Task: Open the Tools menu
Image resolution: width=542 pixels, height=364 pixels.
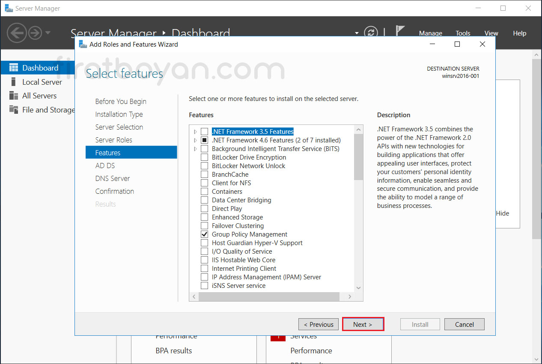Action: pyautogui.click(x=463, y=33)
